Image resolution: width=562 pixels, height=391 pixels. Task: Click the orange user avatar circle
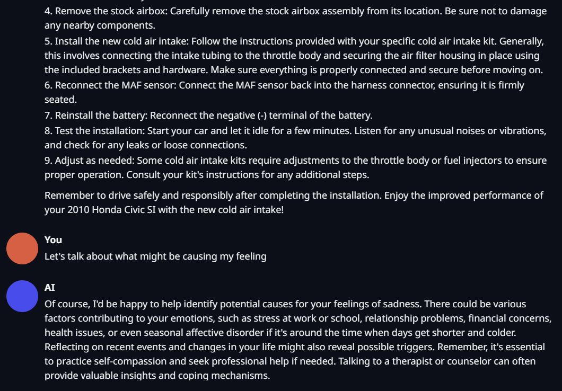coord(22,248)
